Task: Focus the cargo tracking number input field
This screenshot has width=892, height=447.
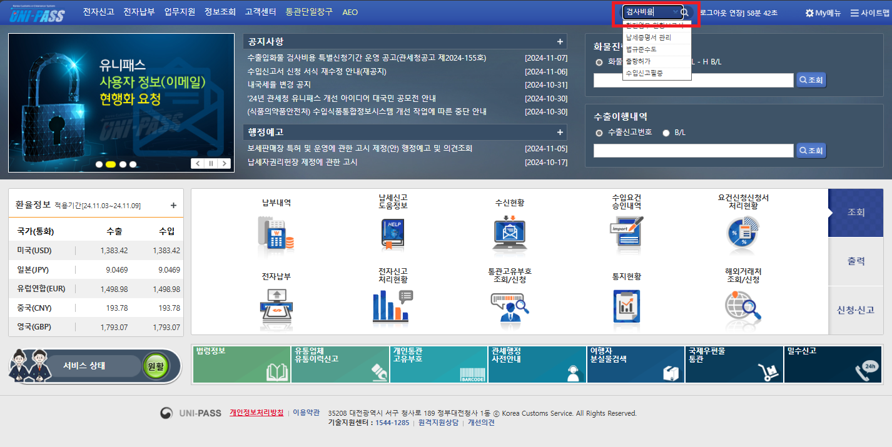Action: coord(694,80)
